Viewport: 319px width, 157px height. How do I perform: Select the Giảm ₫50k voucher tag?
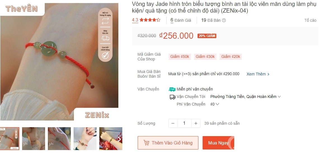pos(180,57)
